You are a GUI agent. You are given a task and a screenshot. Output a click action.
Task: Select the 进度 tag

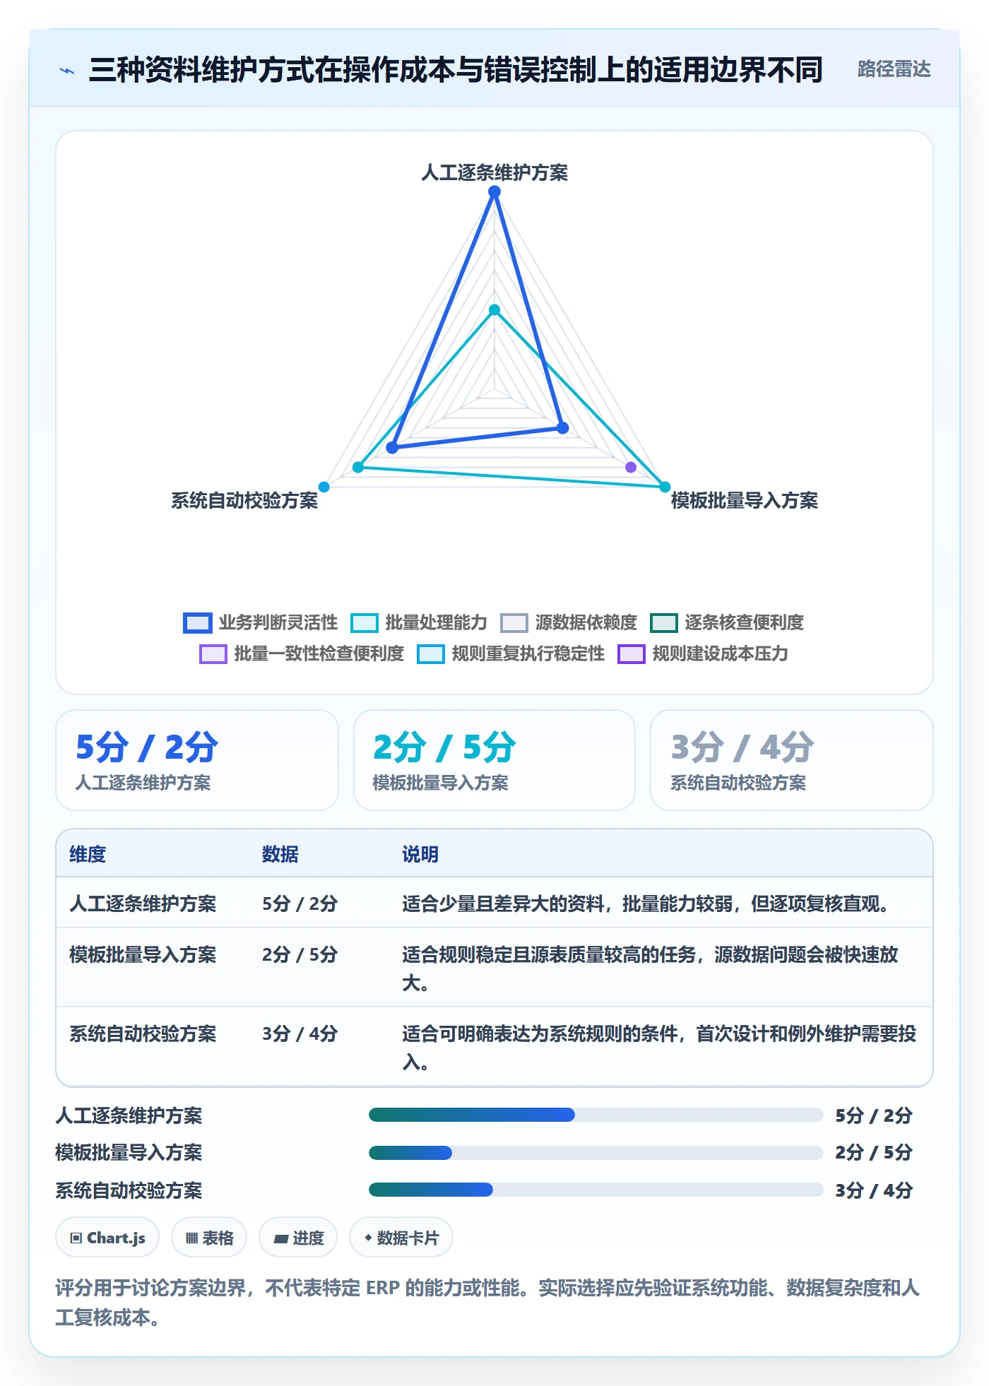pos(298,1238)
